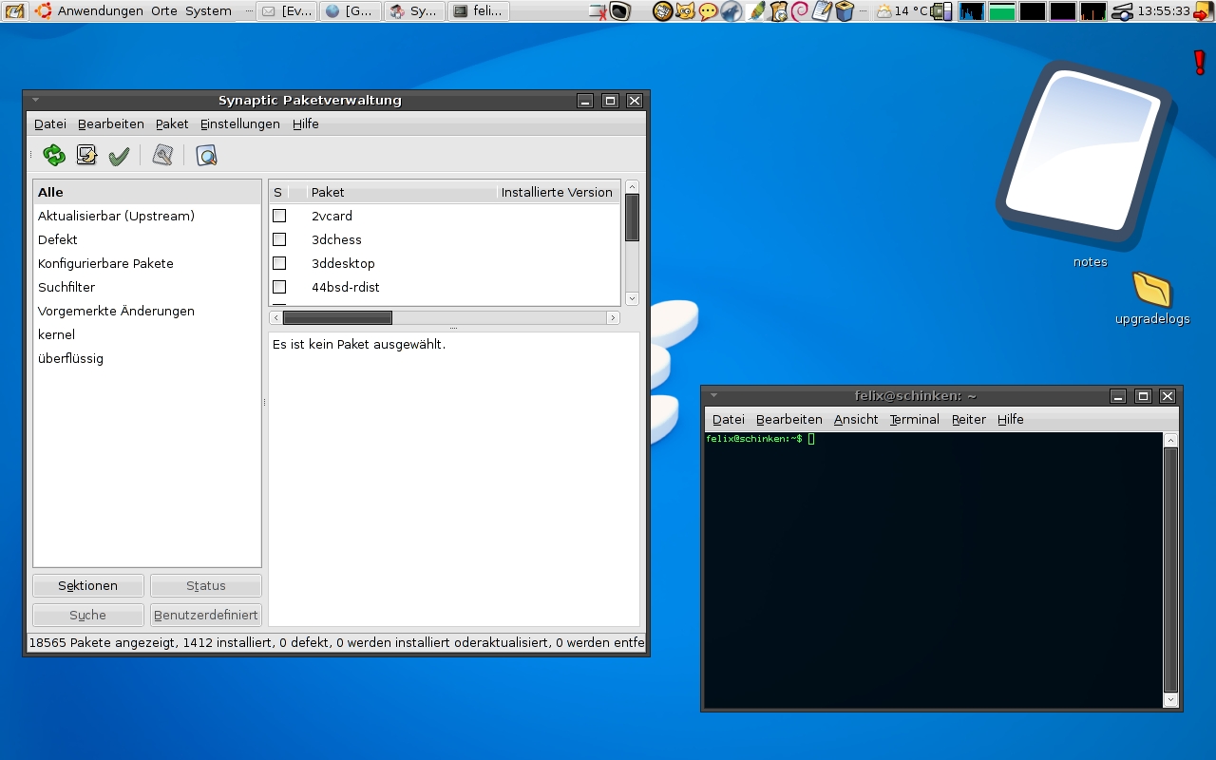The image size is (1216, 760).
Task: Sort by the Paket column header
Action: click(x=402, y=192)
